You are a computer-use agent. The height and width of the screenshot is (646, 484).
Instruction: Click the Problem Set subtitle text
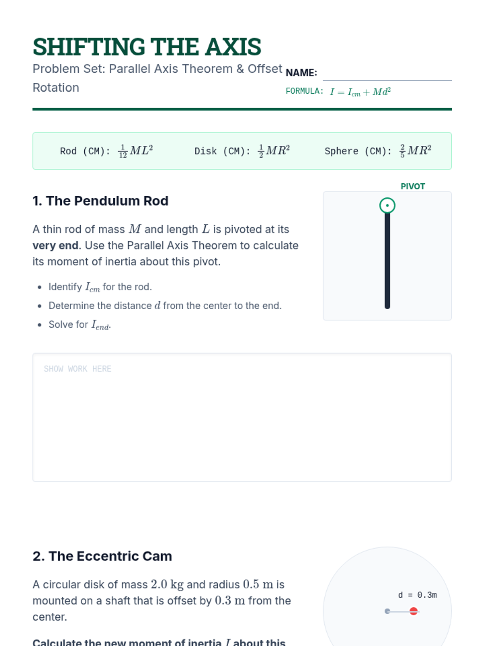(157, 69)
